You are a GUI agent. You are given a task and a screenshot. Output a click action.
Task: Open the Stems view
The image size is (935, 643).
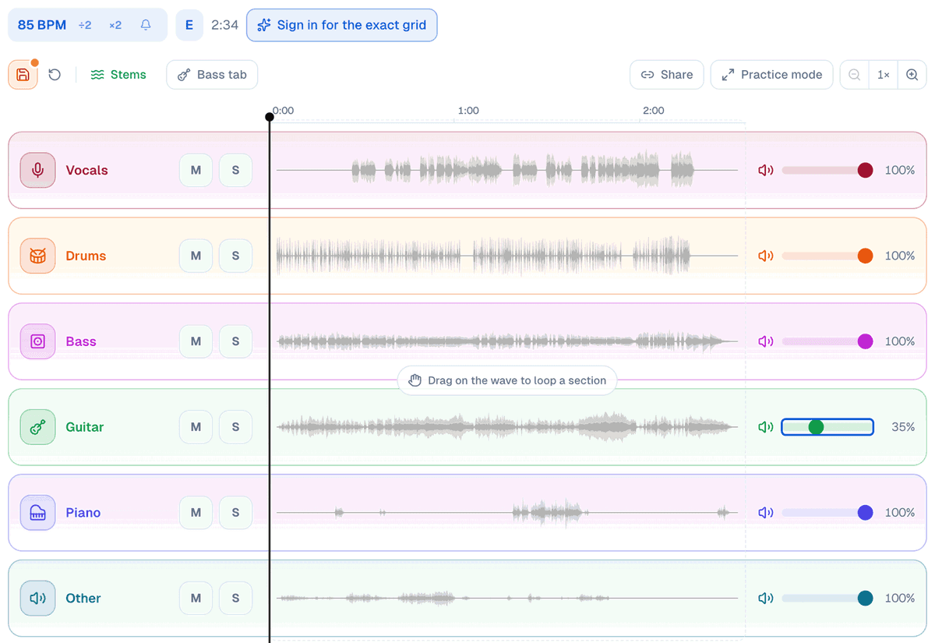pyautogui.click(x=118, y=75)
